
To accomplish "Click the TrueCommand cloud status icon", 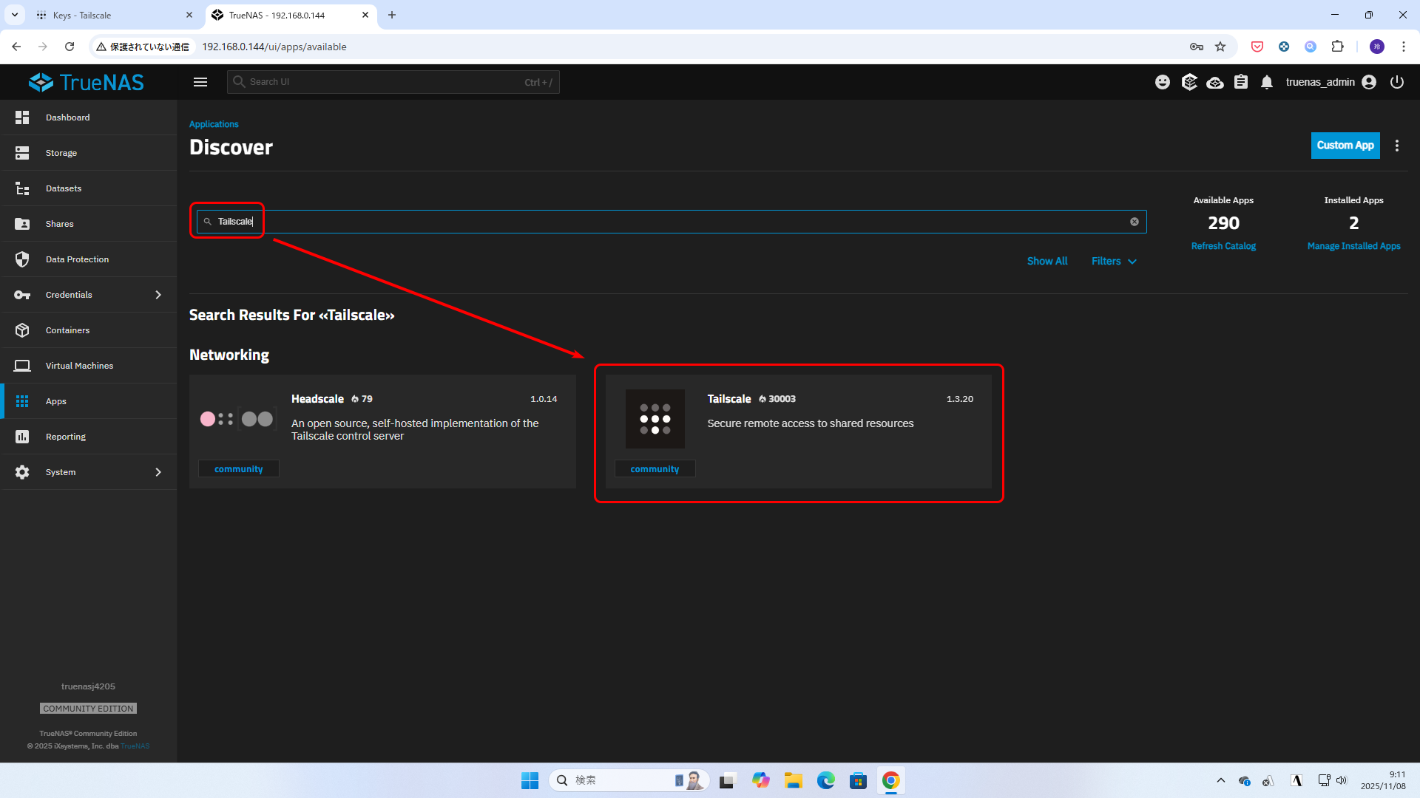I will (x=1215, y=82).
